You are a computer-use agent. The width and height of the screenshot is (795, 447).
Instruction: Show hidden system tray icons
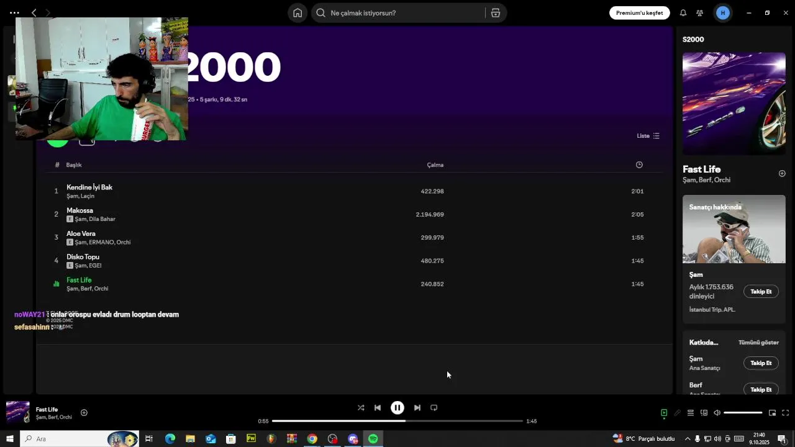click(x=687, y=439)
